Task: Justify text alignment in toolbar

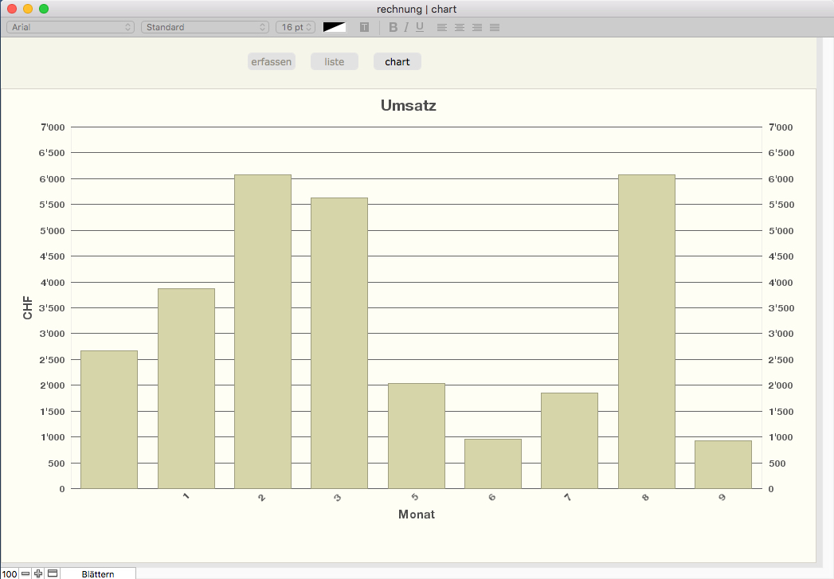Action: 495,27
